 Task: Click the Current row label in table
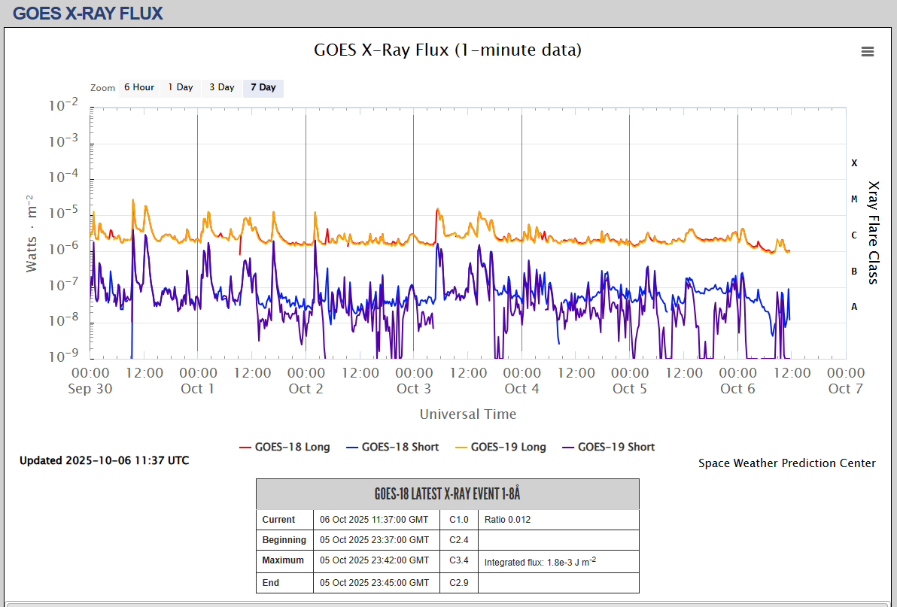pos(278,520)
